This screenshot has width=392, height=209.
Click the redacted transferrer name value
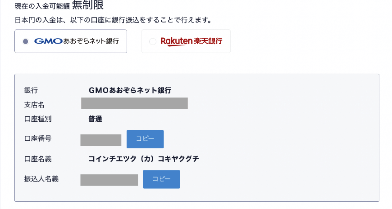point(109,180)
